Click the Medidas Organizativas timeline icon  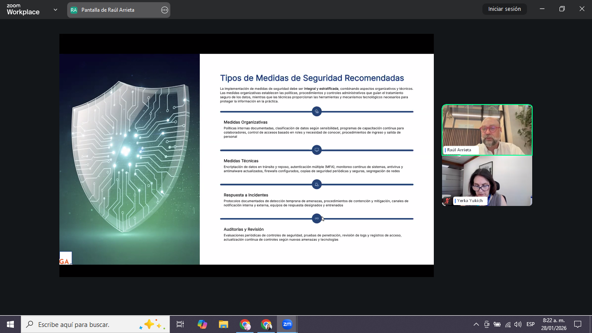(x=317, y=111)
